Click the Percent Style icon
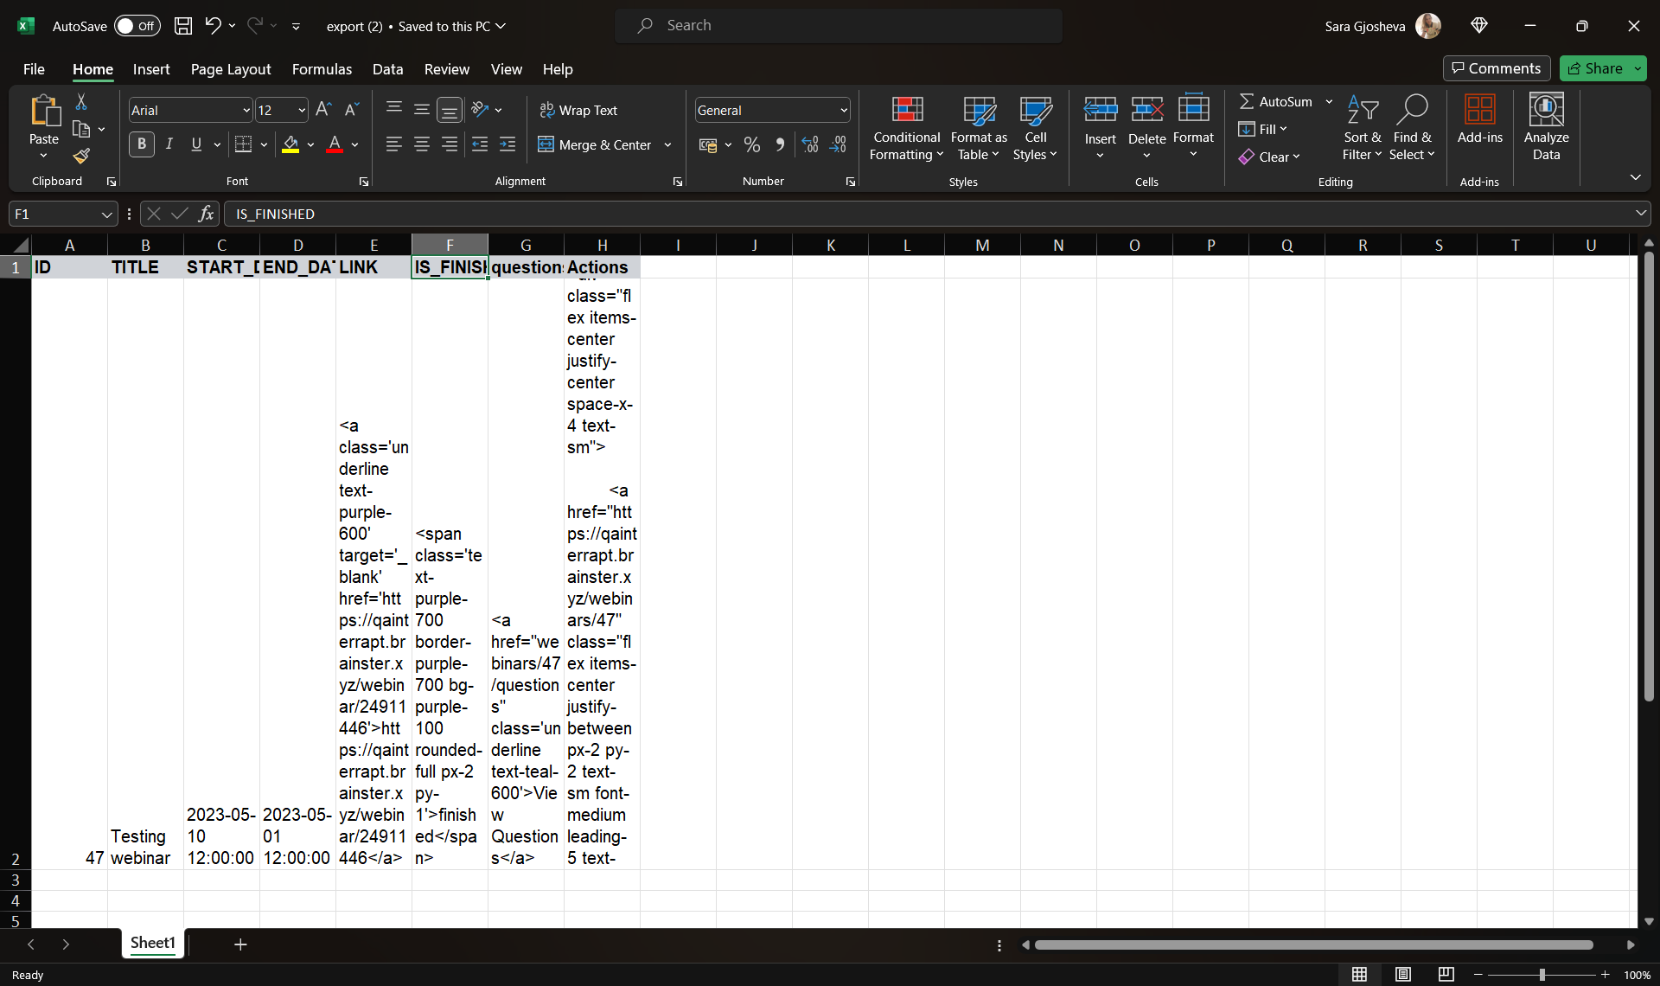Image resolution: width=1660 pixels, height=986 pixels. [x=752, y=145]
